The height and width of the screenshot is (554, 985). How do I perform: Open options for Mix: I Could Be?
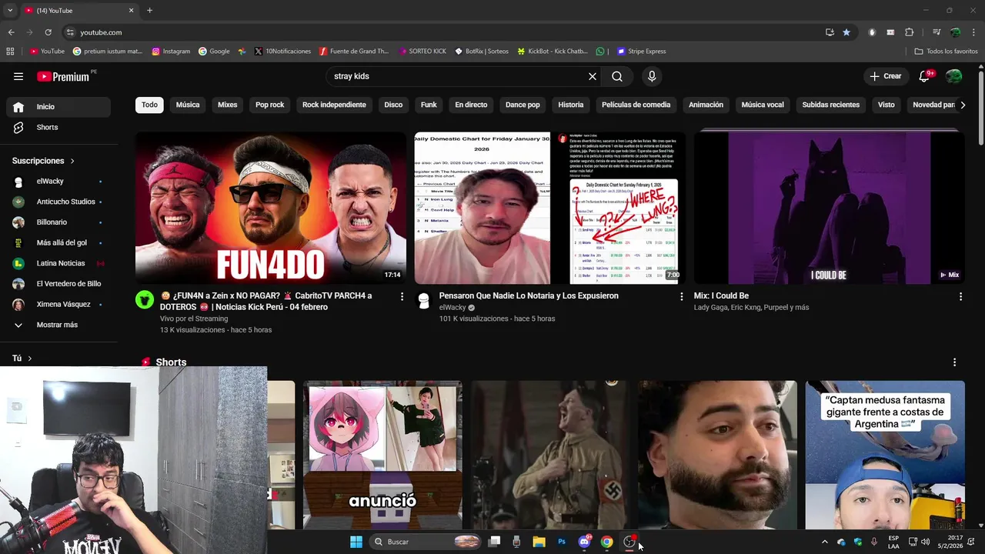click(960, 296)
